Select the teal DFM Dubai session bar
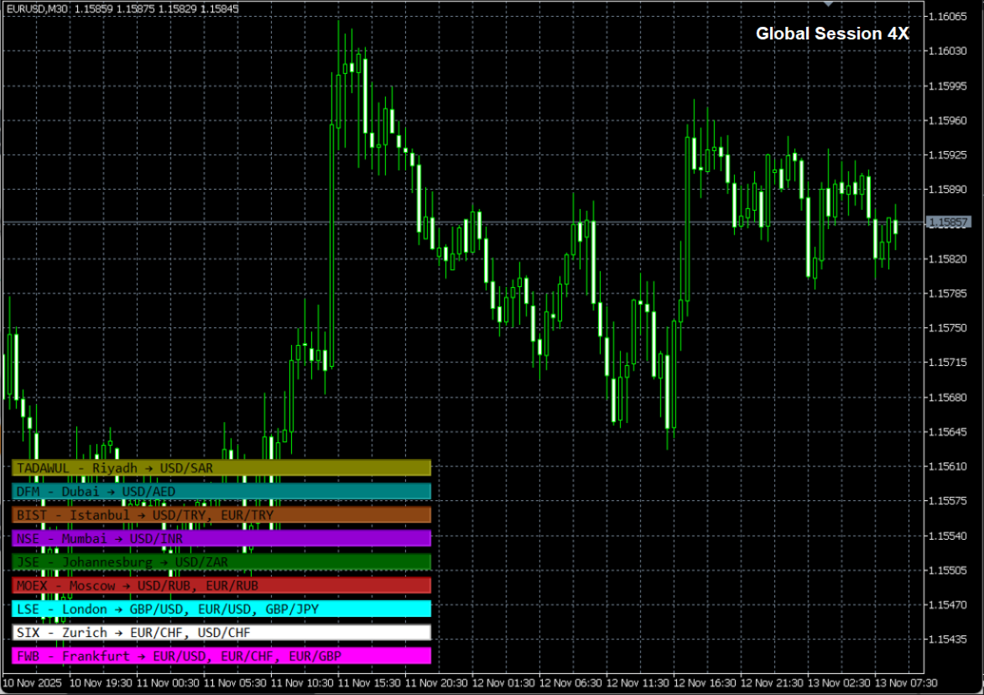The height and width of the screenshot is (695, 984). [x=218, y=491]
